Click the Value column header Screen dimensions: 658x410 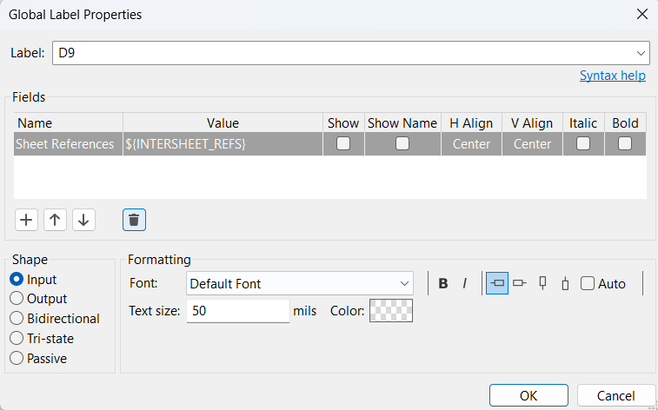click(223, 122)
